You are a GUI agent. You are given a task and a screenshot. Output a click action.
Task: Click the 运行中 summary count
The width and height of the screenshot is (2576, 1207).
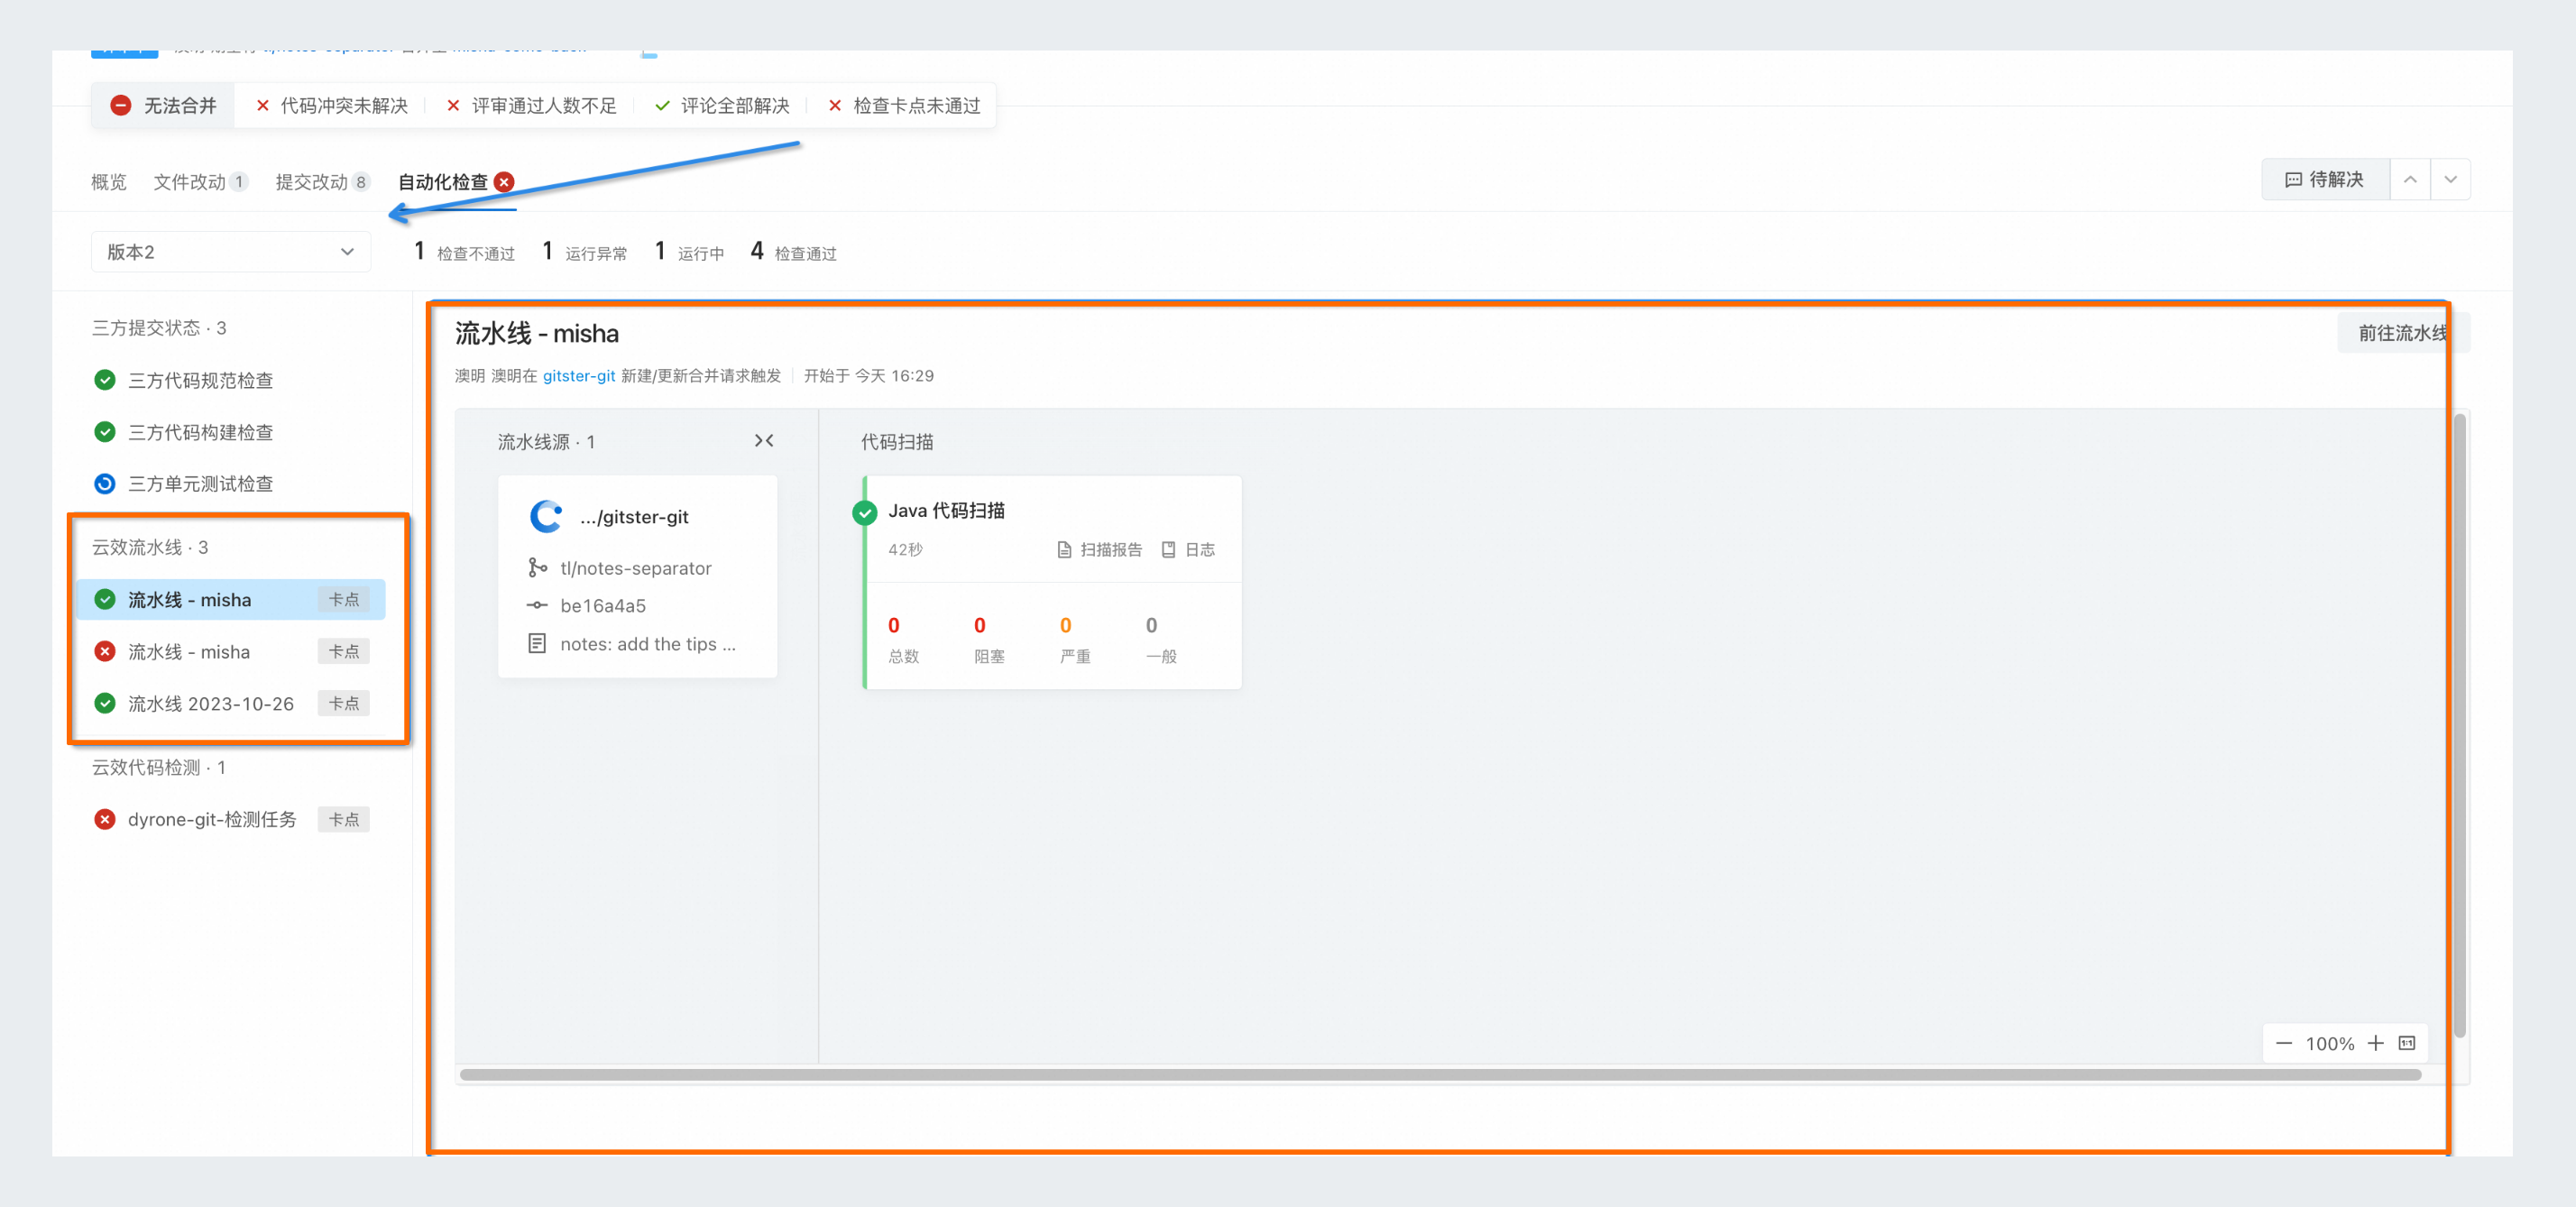[x=689, y=252]
